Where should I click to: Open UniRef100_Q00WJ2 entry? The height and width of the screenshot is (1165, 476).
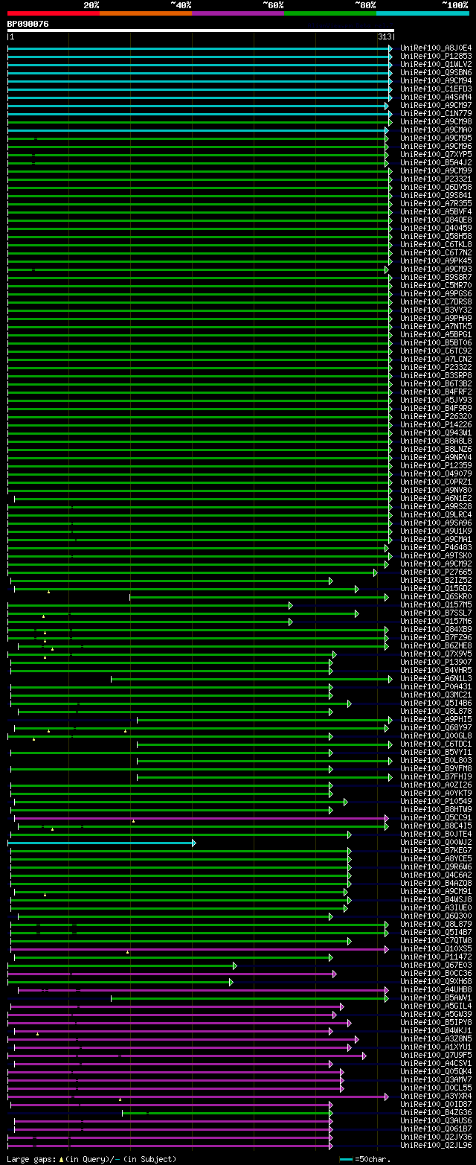coord(436,843)
